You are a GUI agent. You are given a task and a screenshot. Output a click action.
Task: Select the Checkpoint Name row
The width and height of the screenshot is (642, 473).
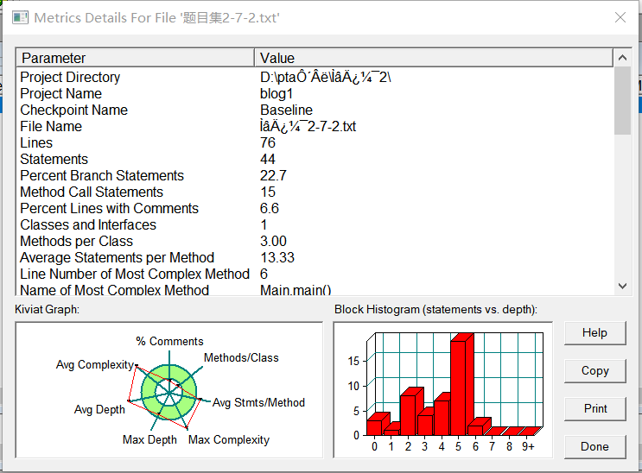click(x=315, y=110)
